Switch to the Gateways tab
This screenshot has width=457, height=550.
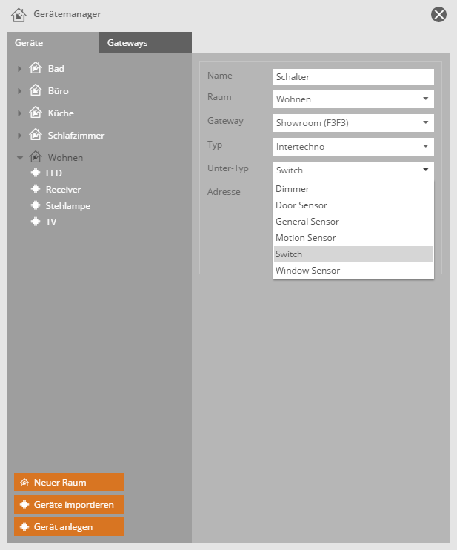coord(127,43)
